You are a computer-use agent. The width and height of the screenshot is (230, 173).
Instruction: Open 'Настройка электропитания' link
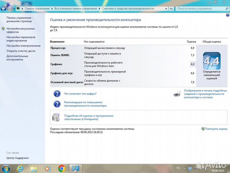(x=23, y=46)
